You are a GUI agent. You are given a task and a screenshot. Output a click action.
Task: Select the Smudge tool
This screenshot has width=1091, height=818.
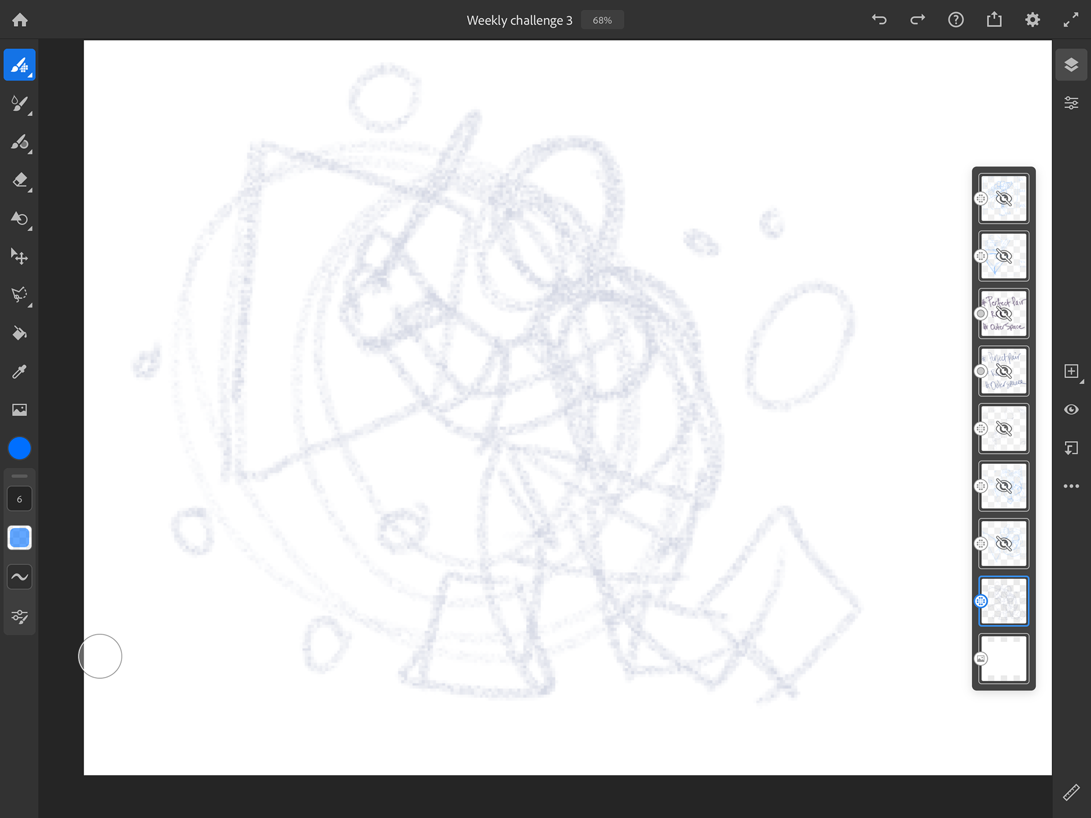click(20, 218)
